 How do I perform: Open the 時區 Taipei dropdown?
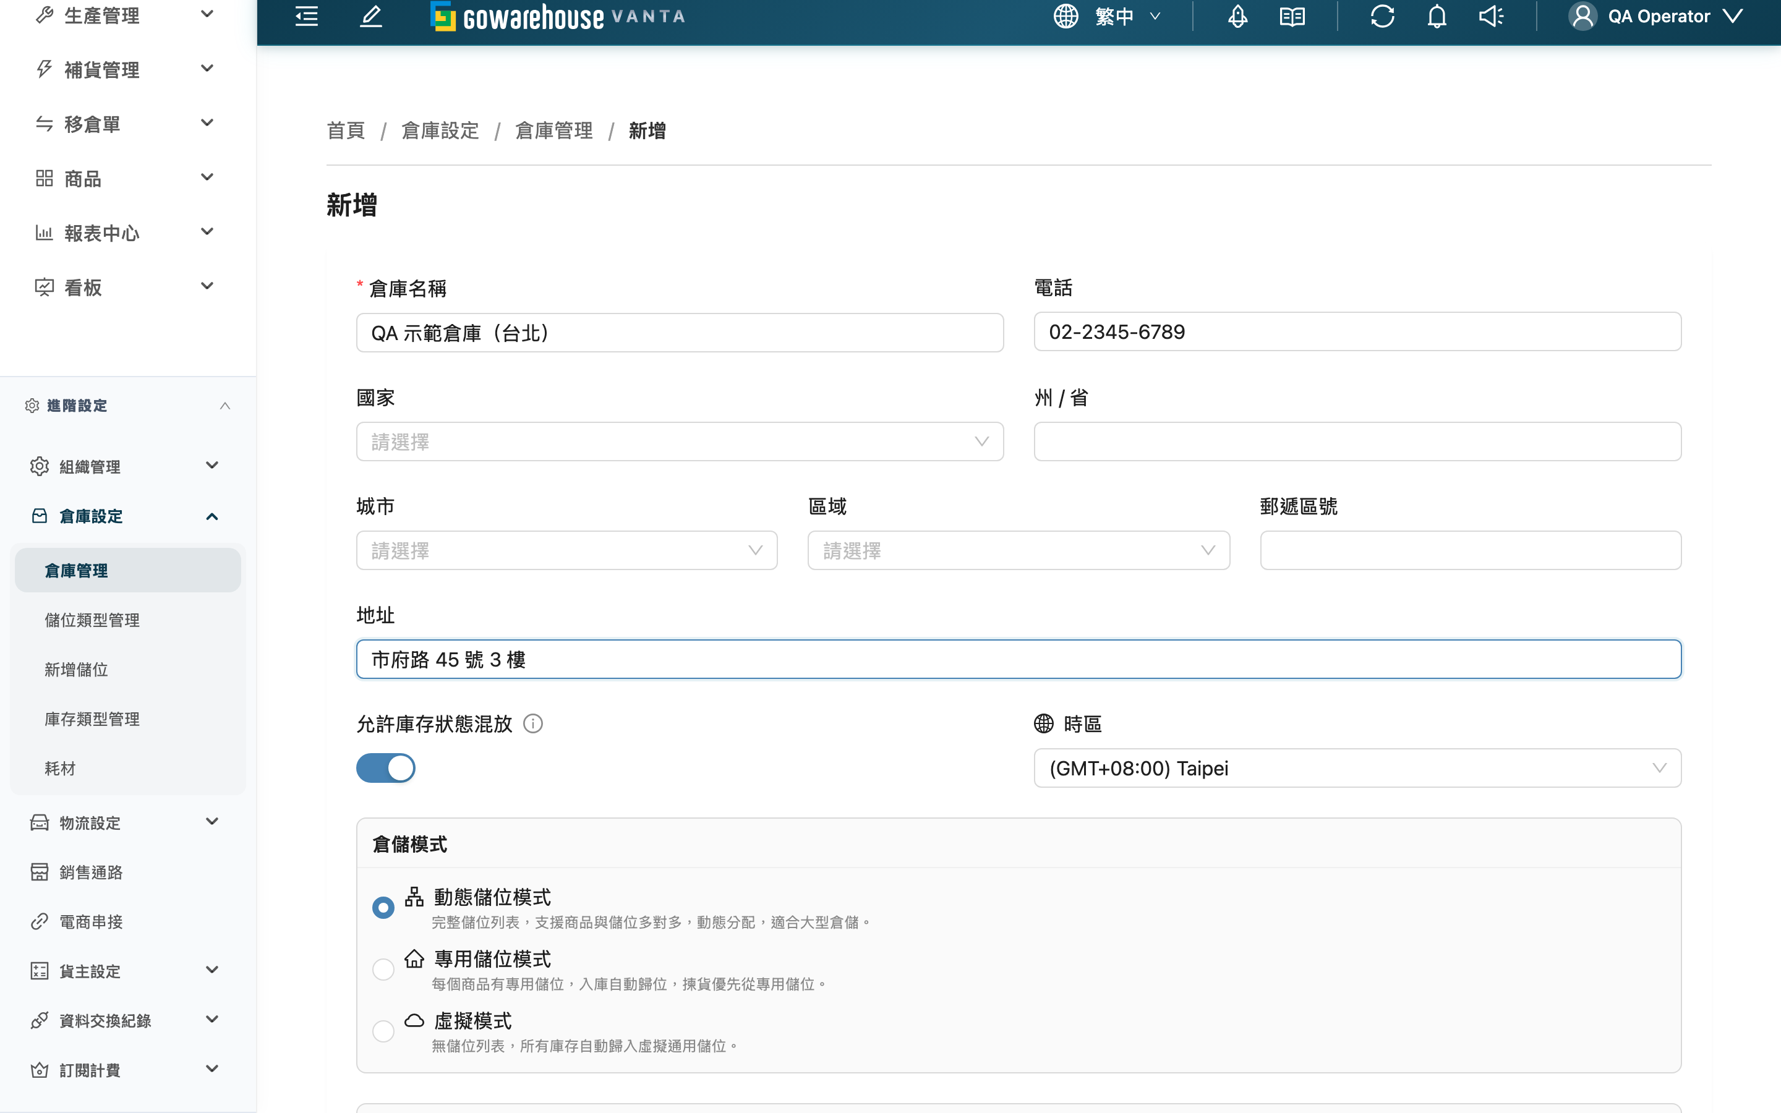[1357, 768]
